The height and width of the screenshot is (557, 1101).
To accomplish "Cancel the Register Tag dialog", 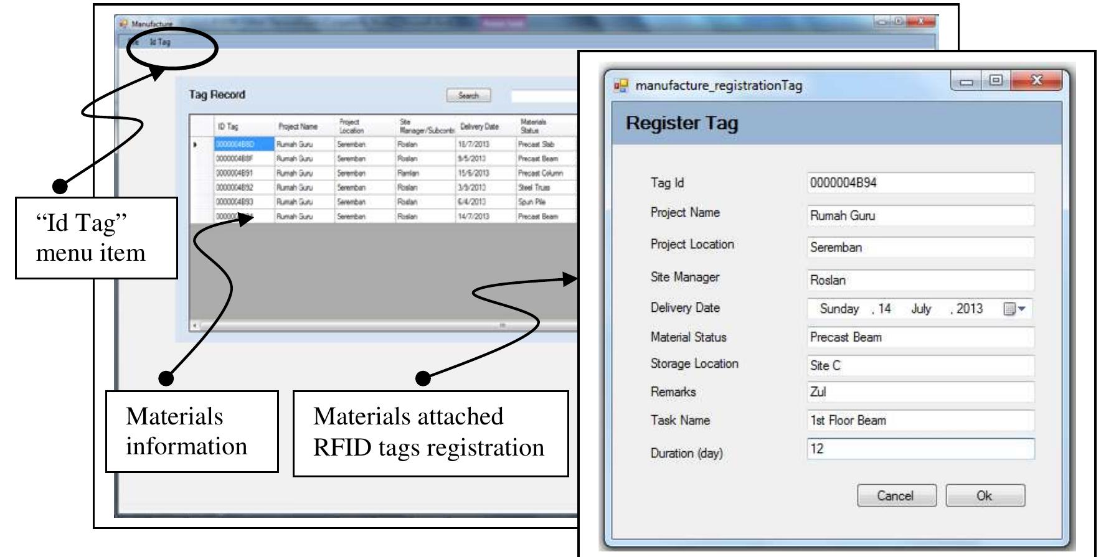I will (x=896, y=495).
